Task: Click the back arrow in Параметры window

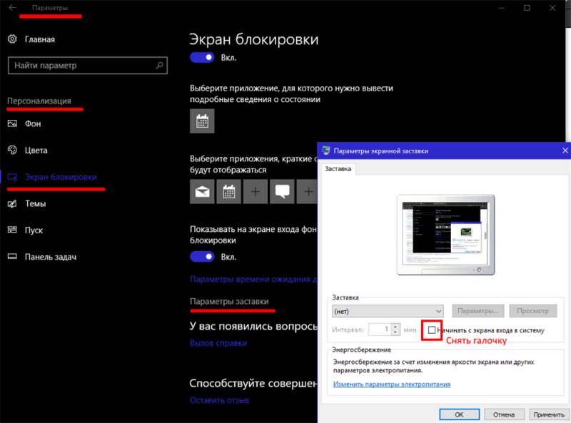Action: (12, 8)
